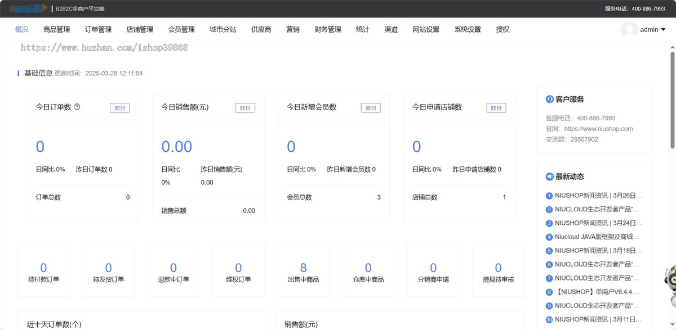Click the site logo in top-left corner
Screen dimensions: 676x330
[28, 8]
